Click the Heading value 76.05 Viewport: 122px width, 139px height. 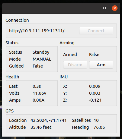[x=99, y=127]
